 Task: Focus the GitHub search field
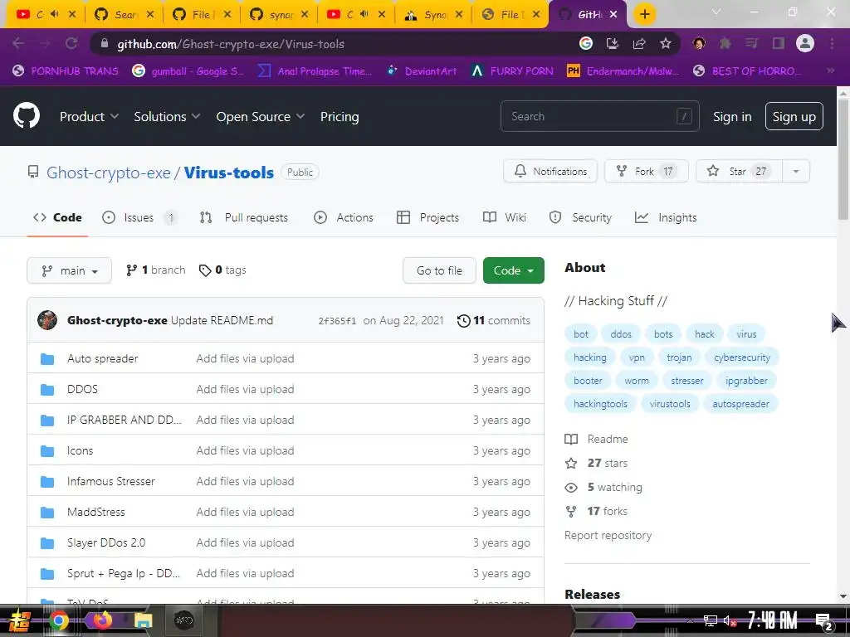(599, 116)
